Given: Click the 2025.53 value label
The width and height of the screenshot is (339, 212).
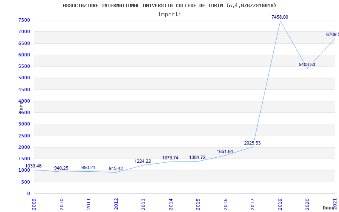Looking at the screenshot, I should pos(252,143).
